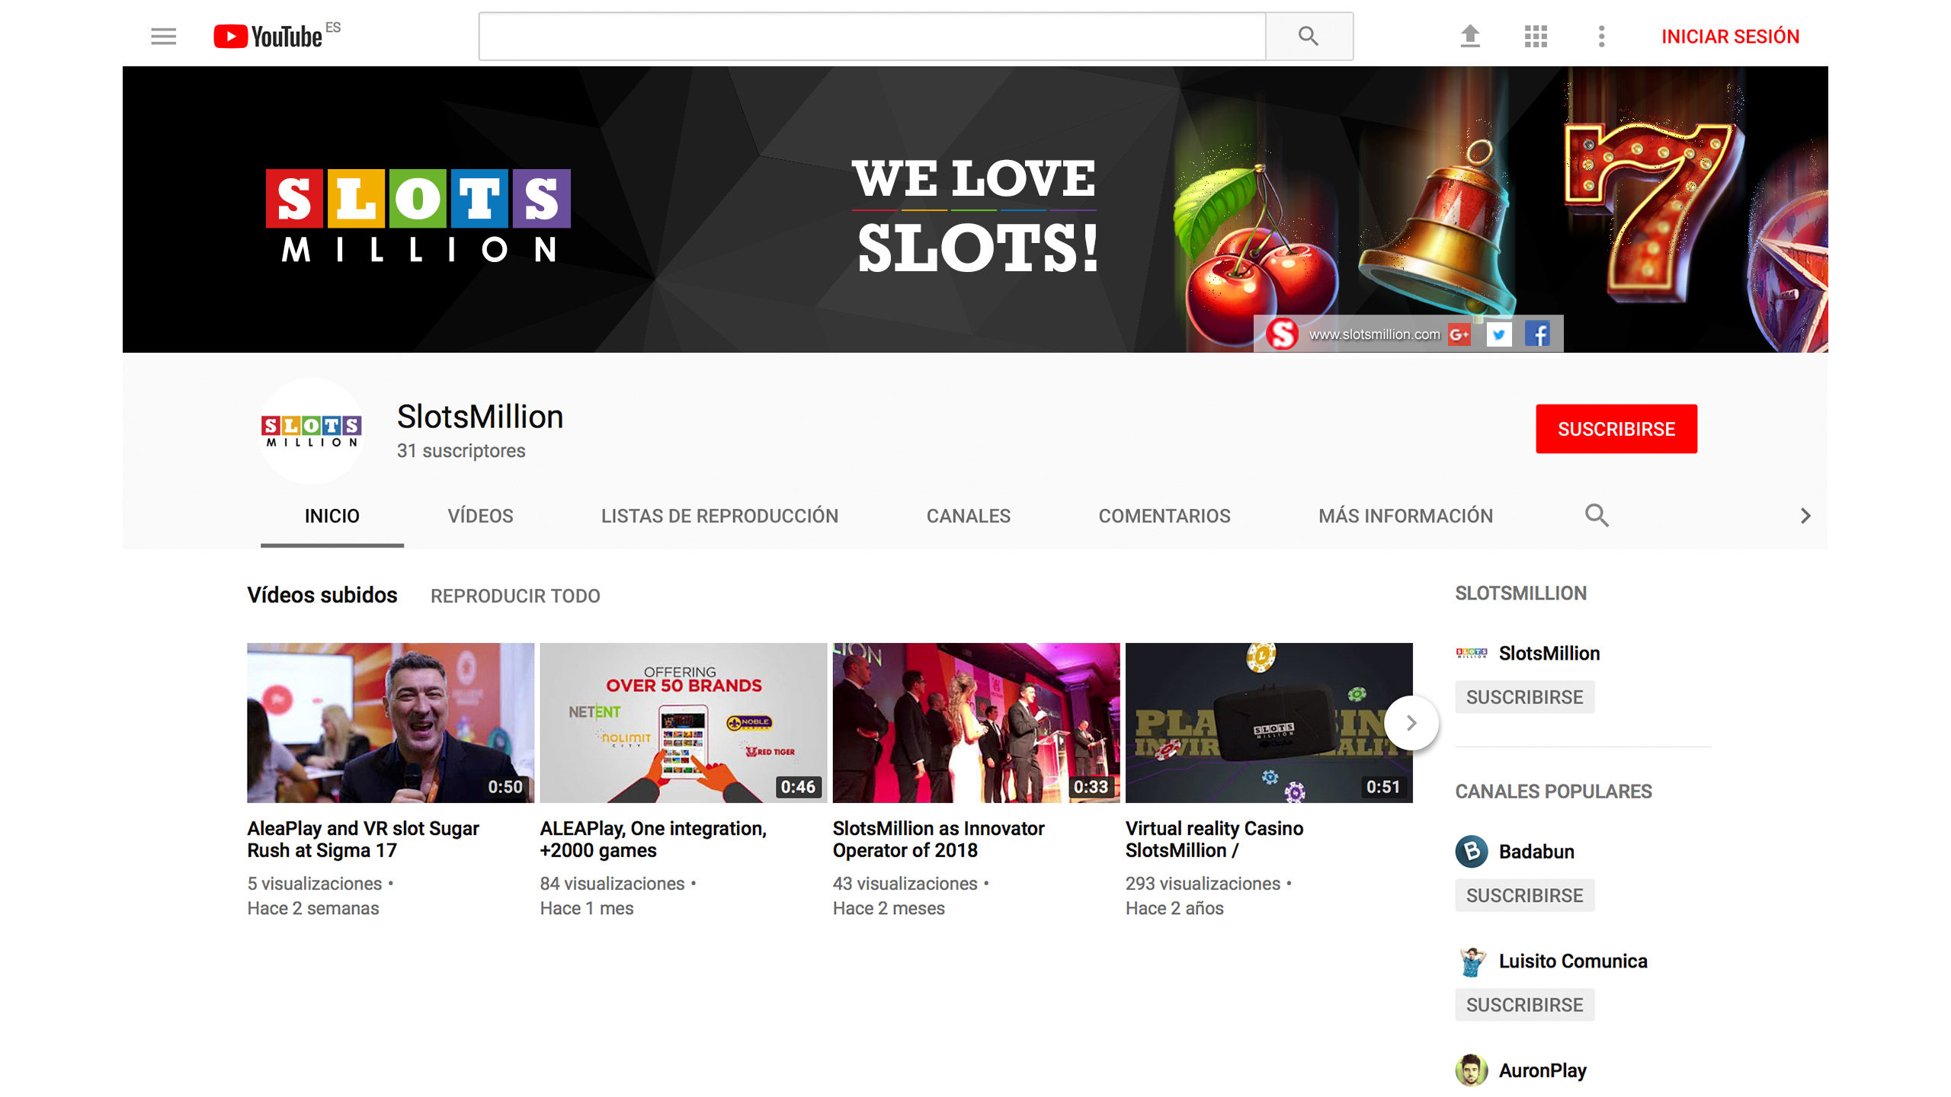Image resolution: width=1951 pixels, height=1097 pixels.
Task: Open the three-dot settings menu
Action: (1601, 36)
